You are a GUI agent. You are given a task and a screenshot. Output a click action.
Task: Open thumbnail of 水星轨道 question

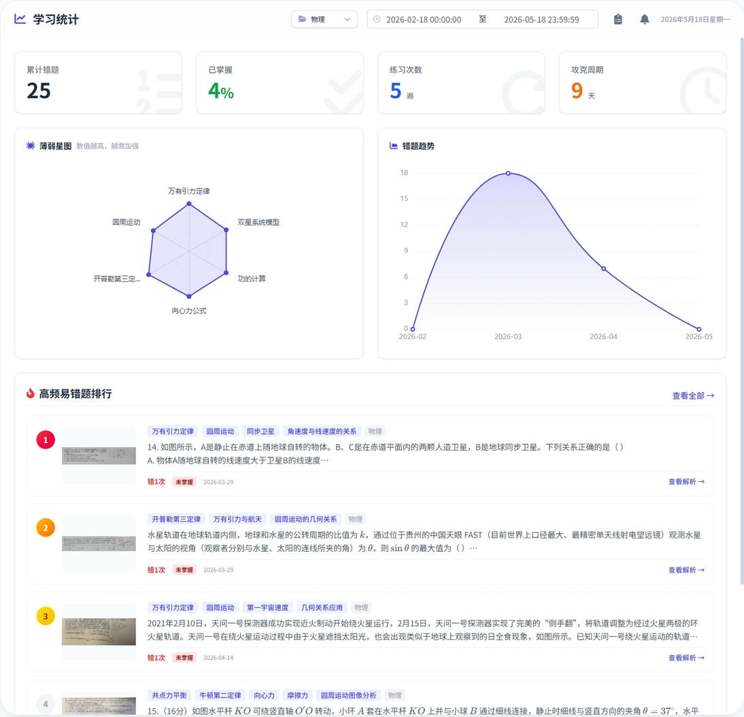99,544
